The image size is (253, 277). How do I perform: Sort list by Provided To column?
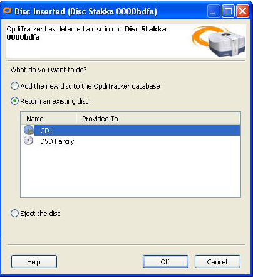click(x=158, y=119)
